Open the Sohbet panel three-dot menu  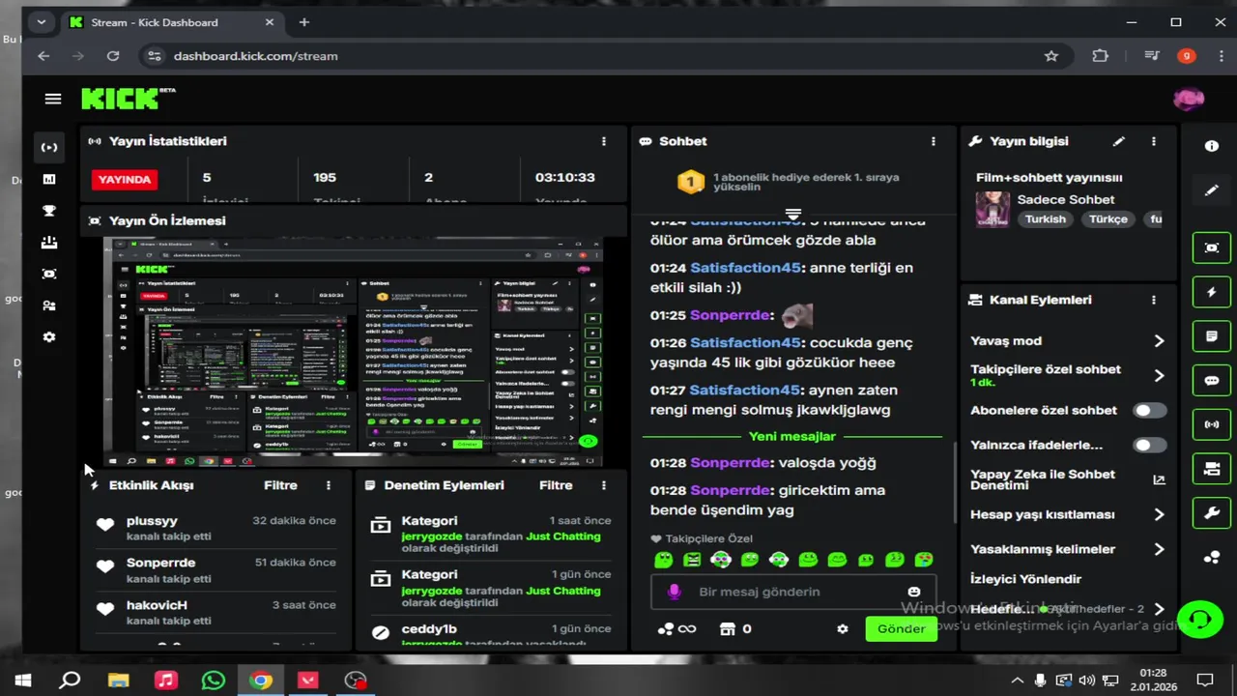coord(934,141)
